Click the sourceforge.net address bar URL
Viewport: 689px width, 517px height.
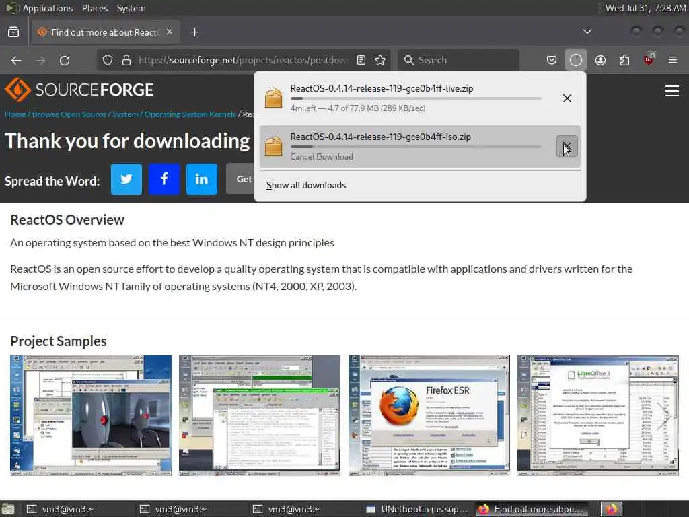244,60
